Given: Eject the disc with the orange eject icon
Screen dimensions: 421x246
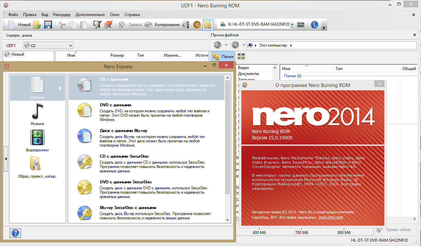Looking at the screenshot, I should pos(197,24).
